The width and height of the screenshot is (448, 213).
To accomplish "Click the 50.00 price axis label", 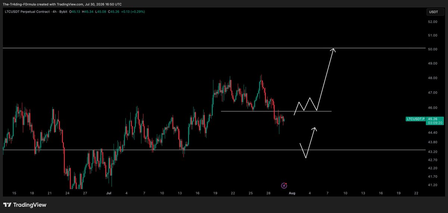I will coord(433,49).
